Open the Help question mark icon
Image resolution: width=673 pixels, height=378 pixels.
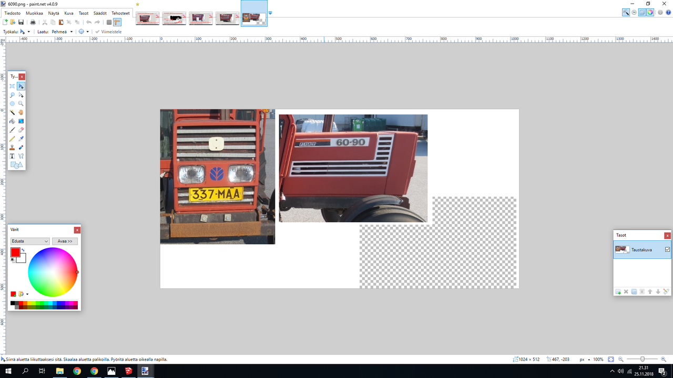[x=668, y=12]
